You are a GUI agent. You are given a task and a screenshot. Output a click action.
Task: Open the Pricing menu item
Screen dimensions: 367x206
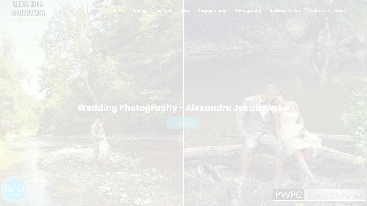pyautogui.click(x=139, y=11)
